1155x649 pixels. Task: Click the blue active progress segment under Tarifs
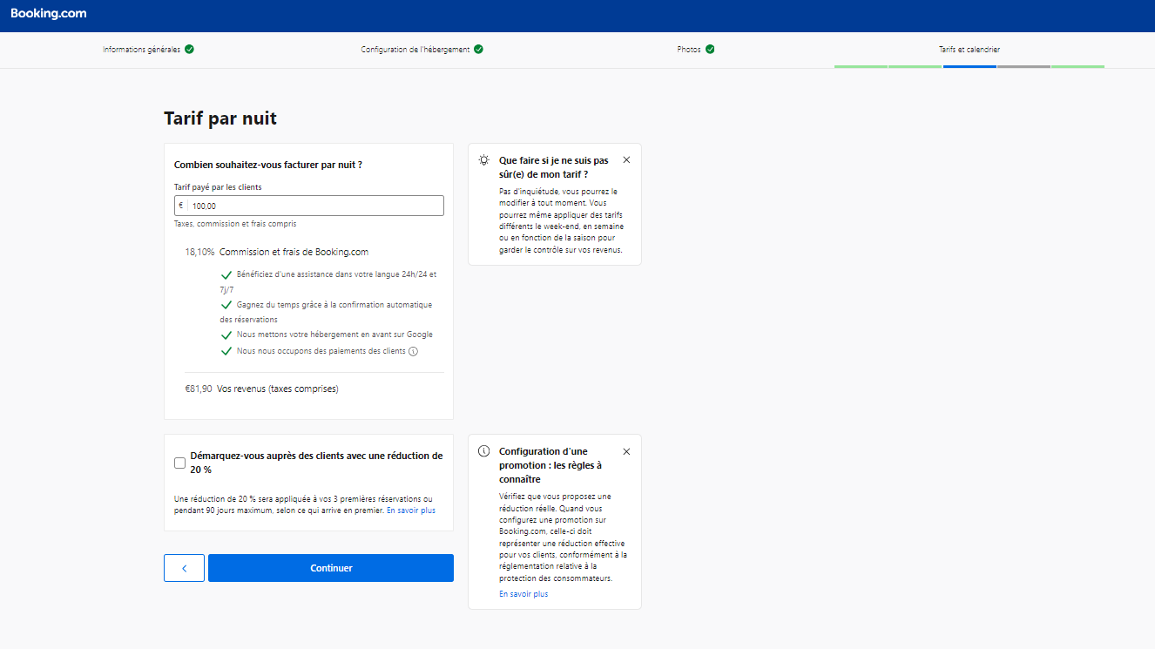click(x=969, y=66)
